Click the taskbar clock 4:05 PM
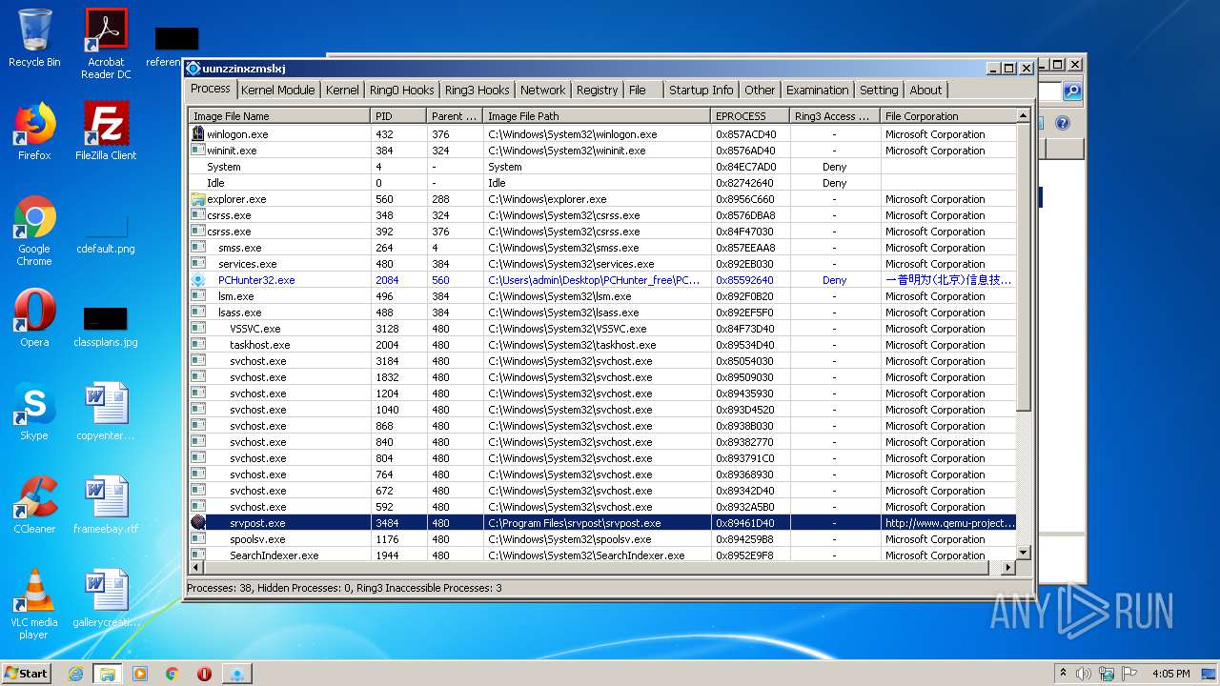This screenshot has height=686, width=1220. tap(1170, 674)
